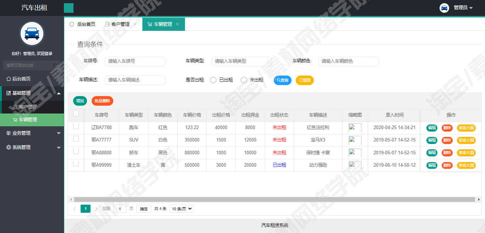
Task: Open 客户管理 in the sidebar
Action: [32, 107]
